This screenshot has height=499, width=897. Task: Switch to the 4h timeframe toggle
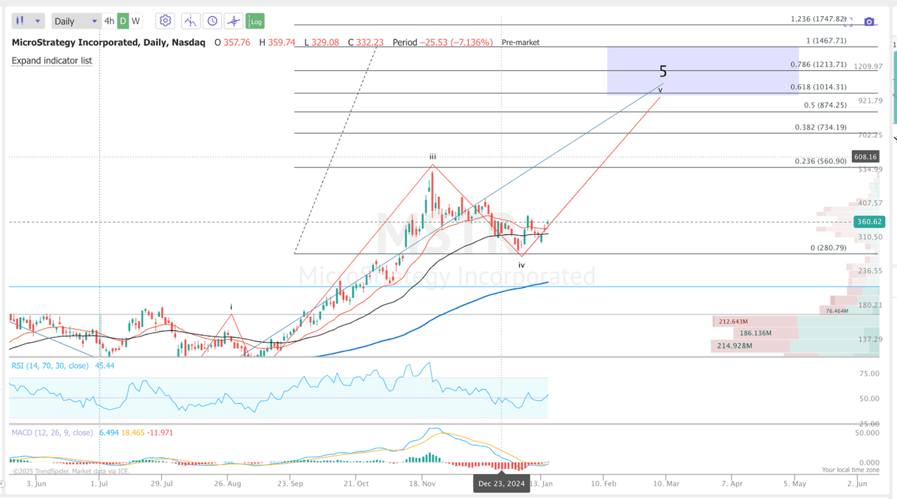pos(109,21)
